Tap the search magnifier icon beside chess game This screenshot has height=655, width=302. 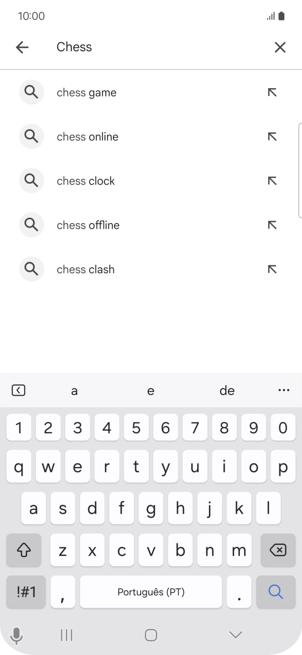coord(32,92)
